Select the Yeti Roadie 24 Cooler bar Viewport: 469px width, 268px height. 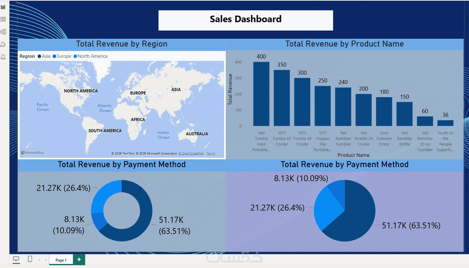coord(364,110)
